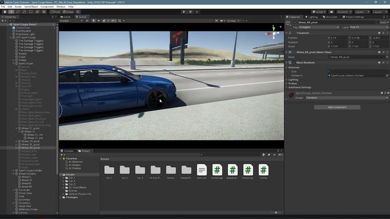Open the Tag dropdown showing Untagged

pyautogui.click(x=319, y=27)
